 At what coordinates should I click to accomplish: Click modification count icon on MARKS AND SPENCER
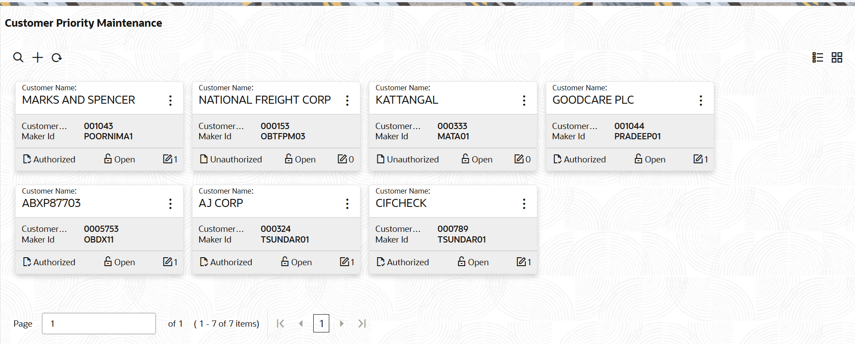point(168,159)
